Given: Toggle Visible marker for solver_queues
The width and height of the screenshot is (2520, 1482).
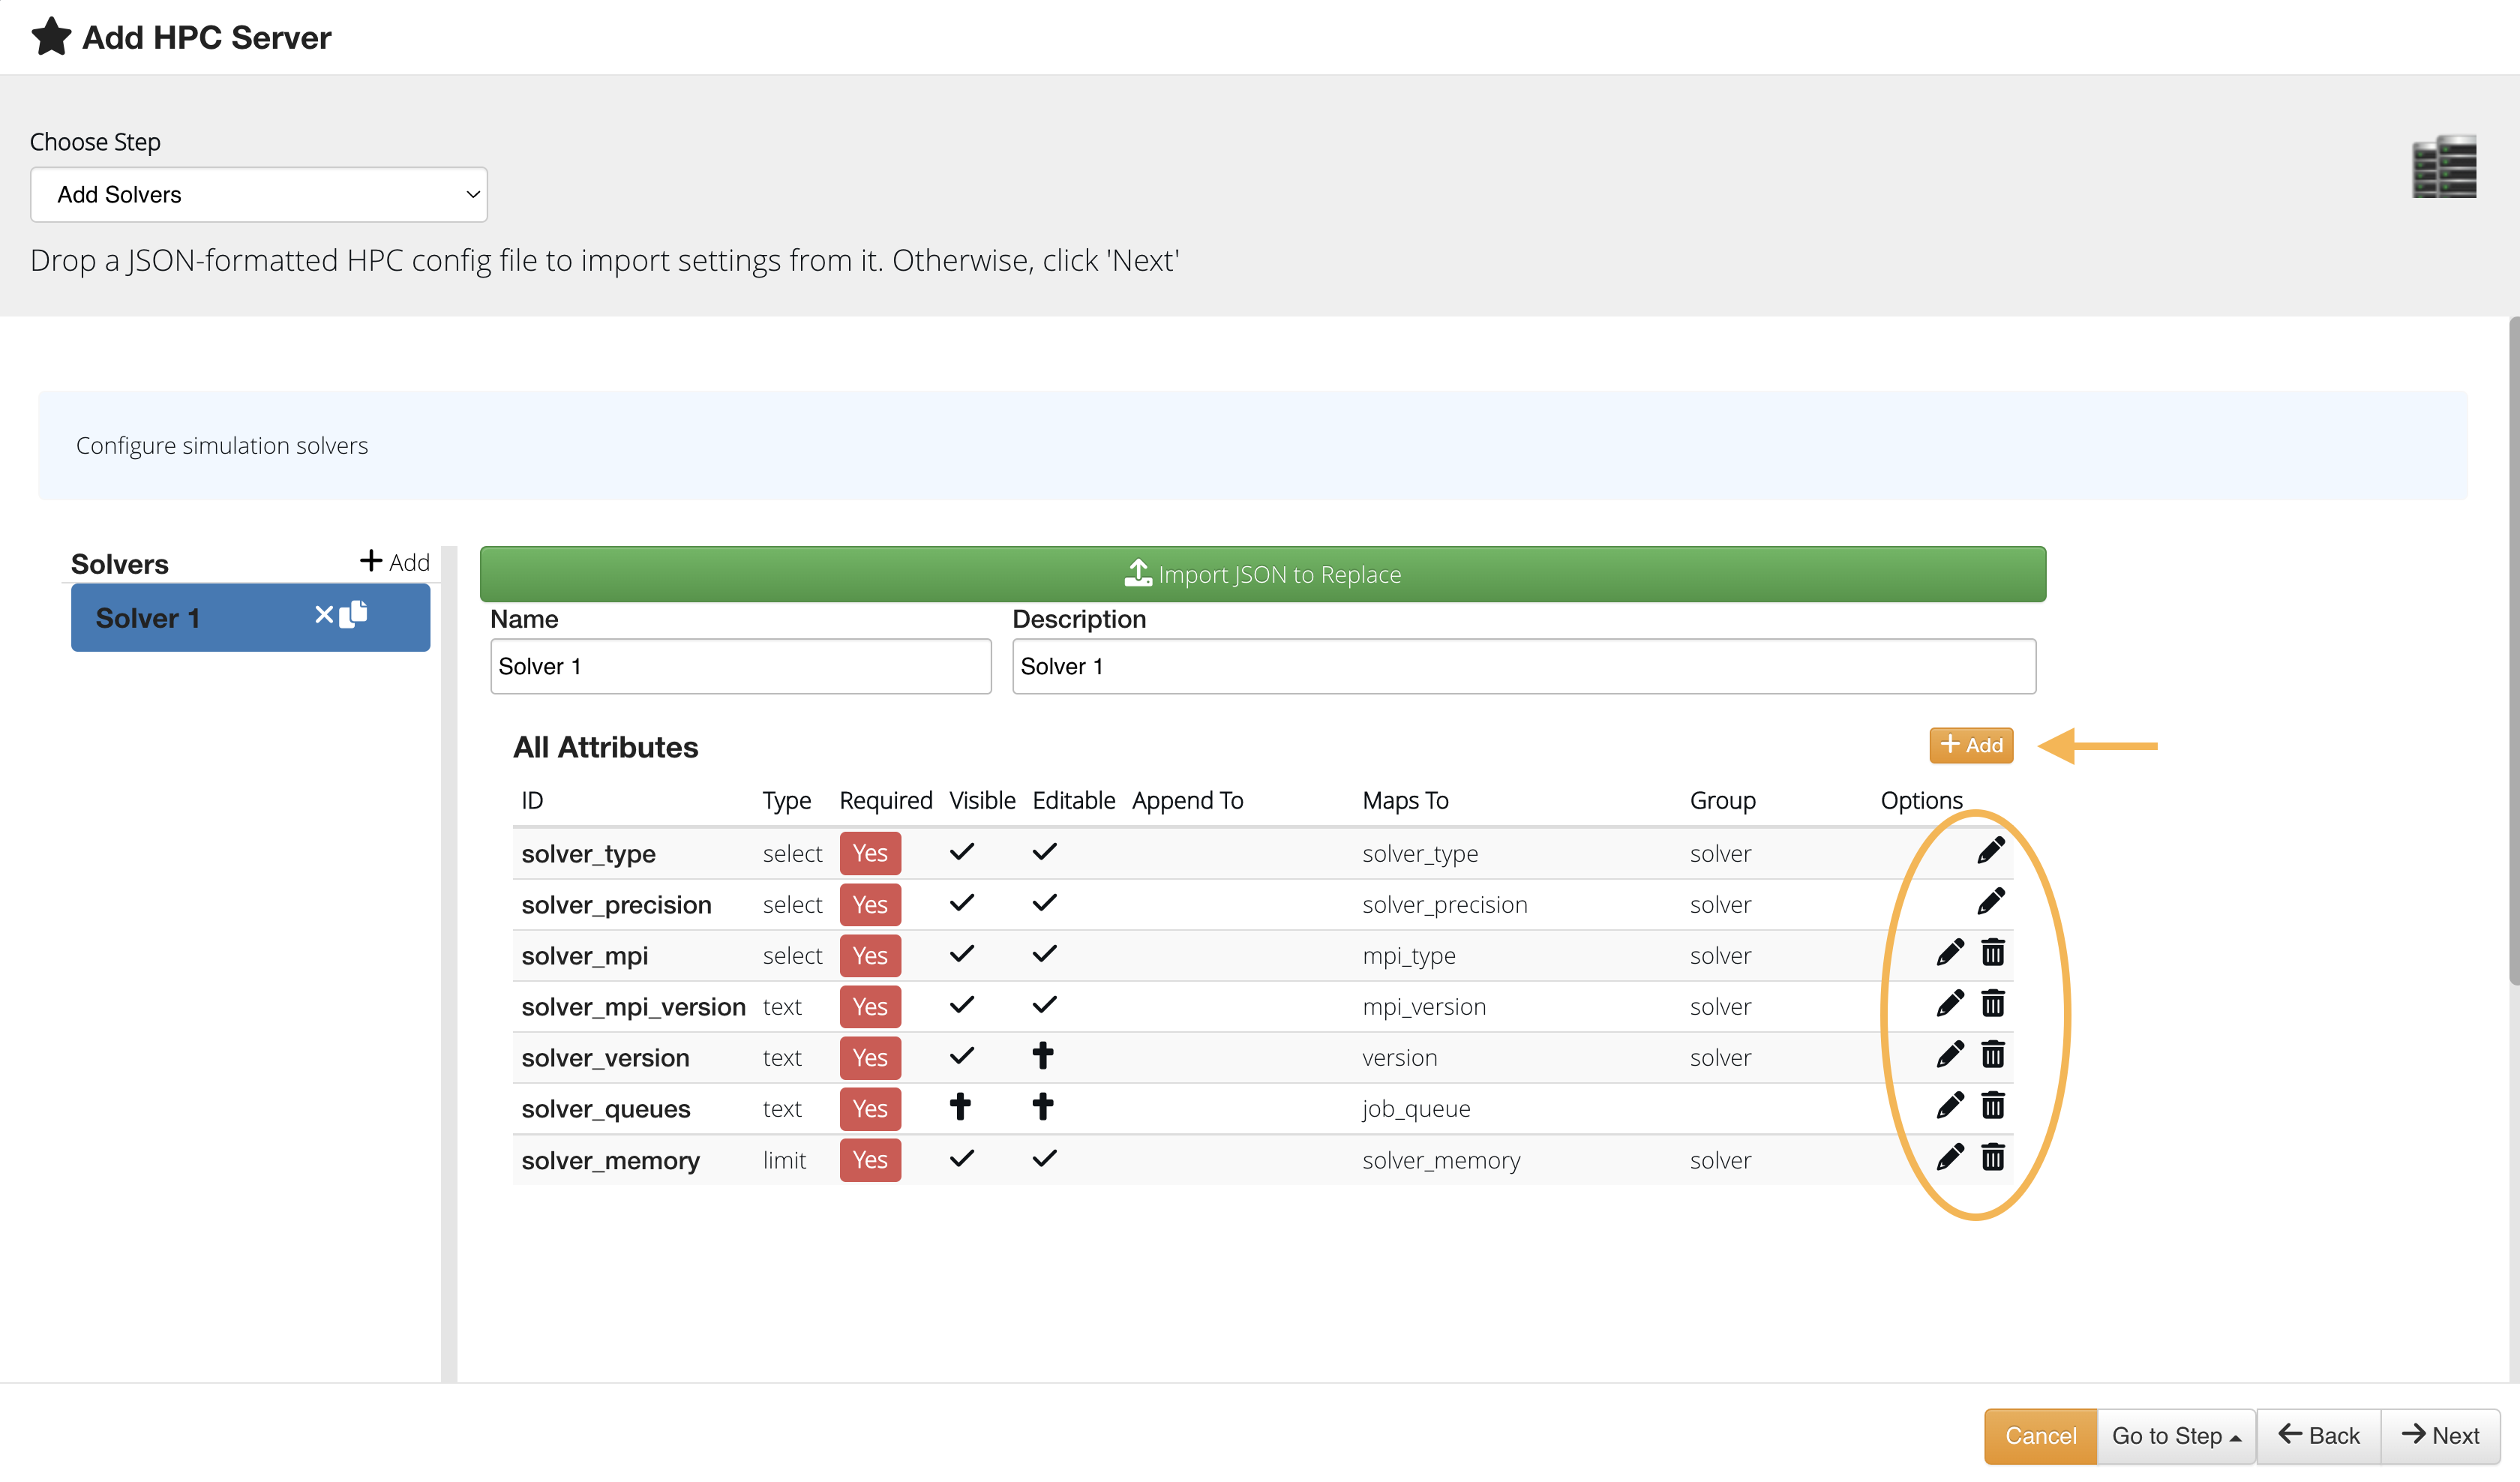Looking at the screenshot, I should click(960, 1107).
